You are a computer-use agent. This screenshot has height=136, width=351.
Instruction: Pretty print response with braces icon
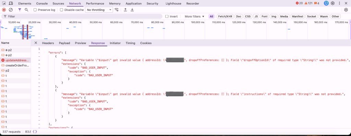click(x=35, y=132)
